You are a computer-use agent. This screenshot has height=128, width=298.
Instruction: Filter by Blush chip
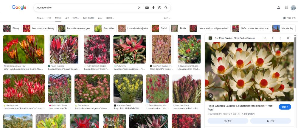click(x=179, y=28)
